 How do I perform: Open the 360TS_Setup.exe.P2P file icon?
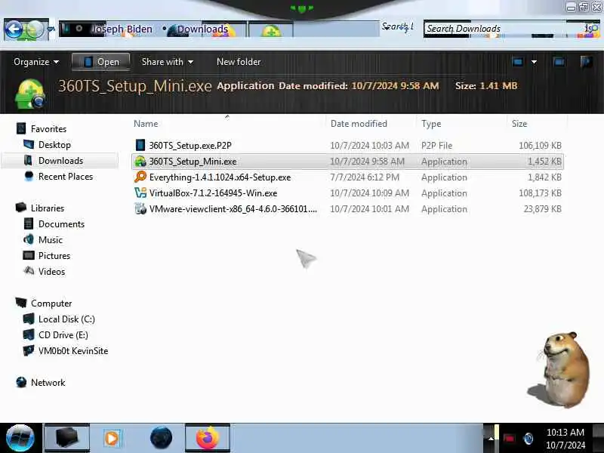tap(140, 145)
